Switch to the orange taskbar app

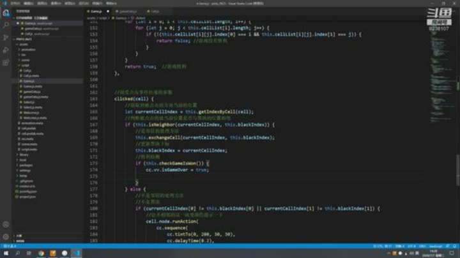53,254
